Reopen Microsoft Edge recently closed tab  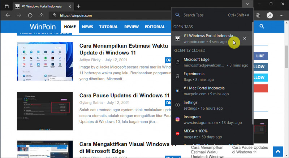click(x=212, y=62)
